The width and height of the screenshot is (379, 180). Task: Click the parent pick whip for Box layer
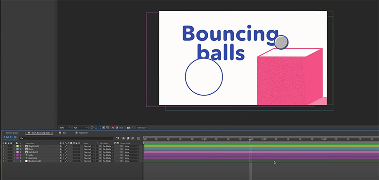[x=121, y=149]
